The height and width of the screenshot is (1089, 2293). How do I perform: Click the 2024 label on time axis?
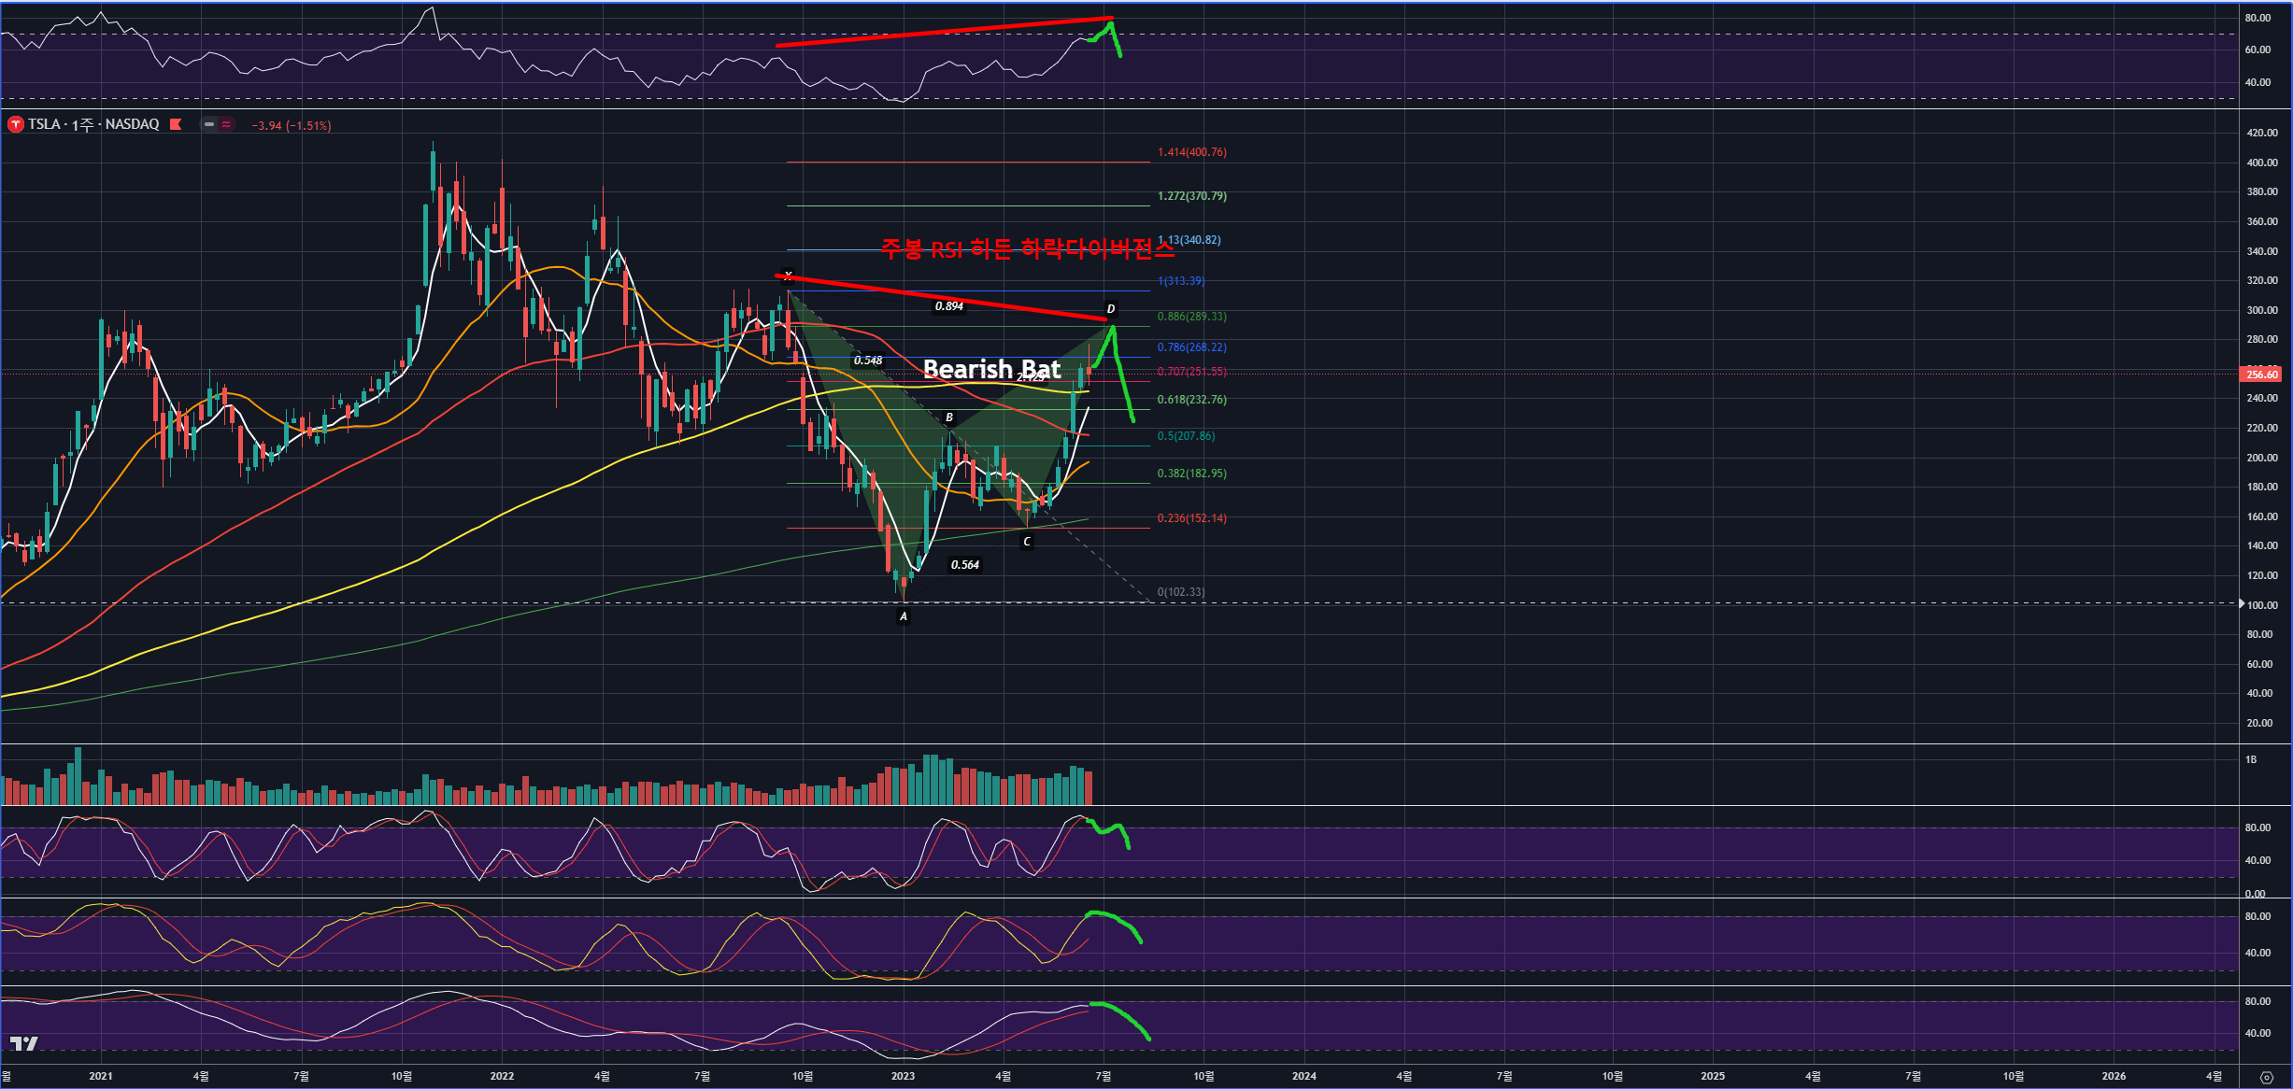click(1303, 1076)
